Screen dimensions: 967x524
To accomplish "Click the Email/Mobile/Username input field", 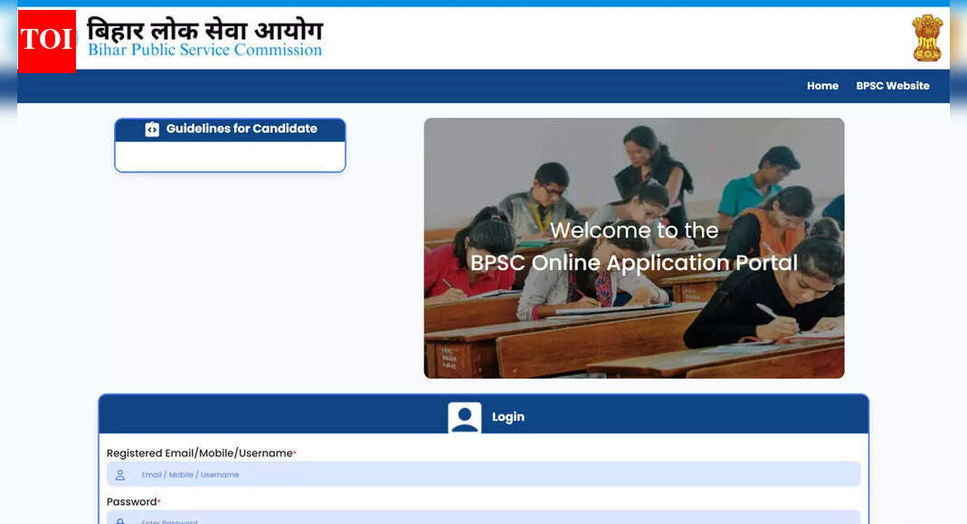I will (483, 474).
